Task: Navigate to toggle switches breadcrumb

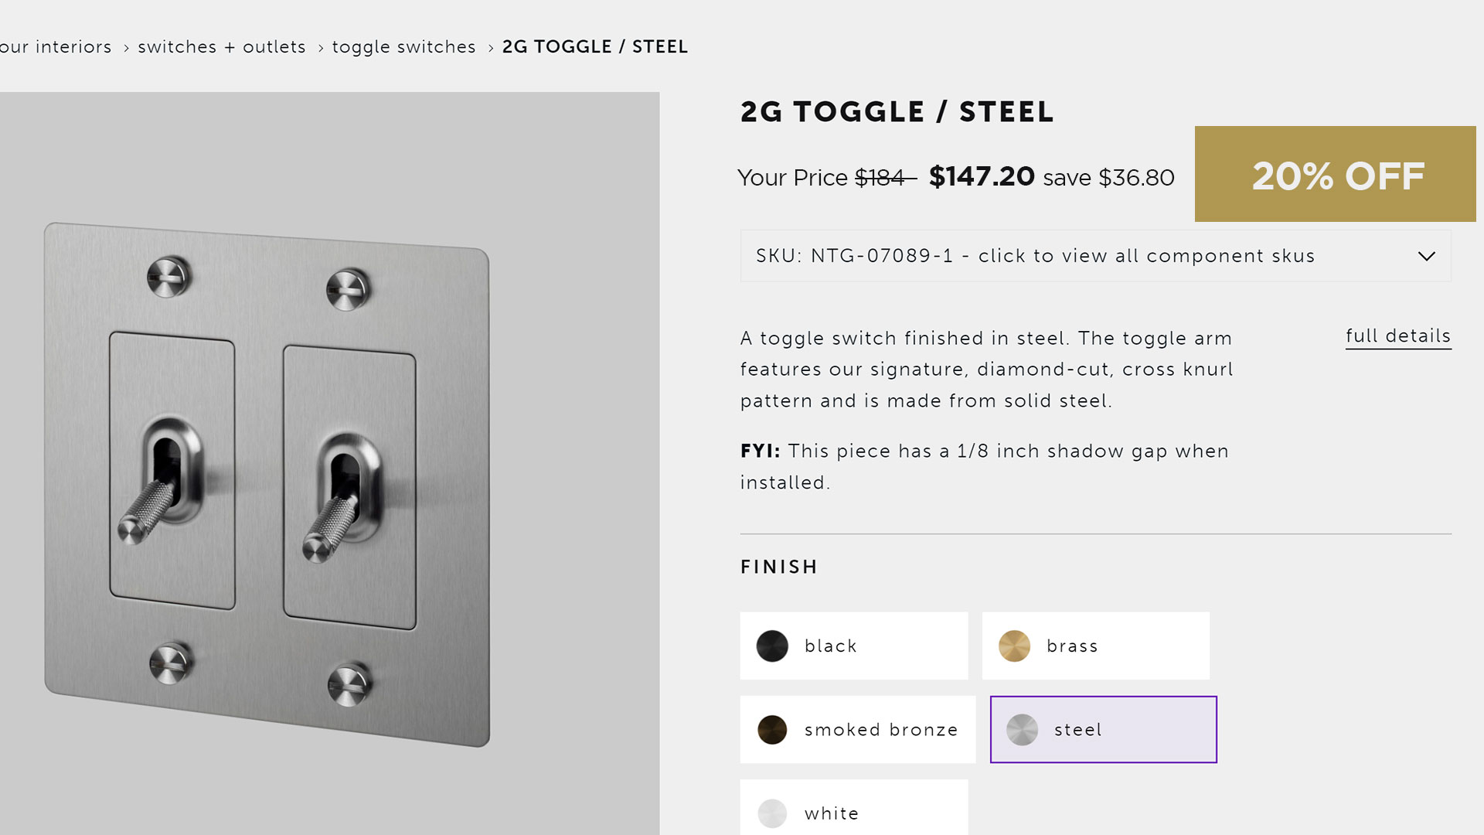Action: pos(403,47)
